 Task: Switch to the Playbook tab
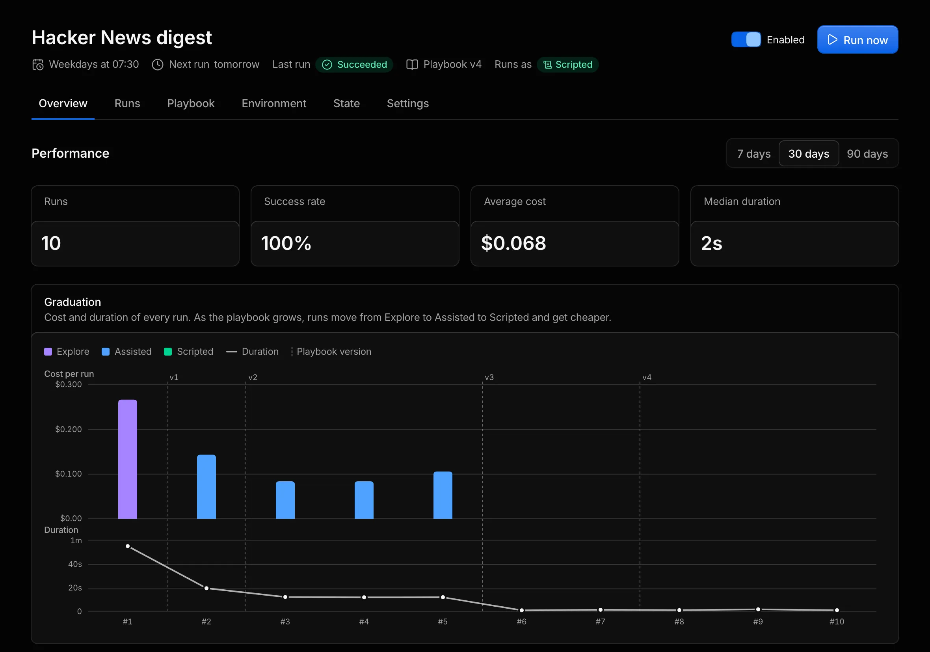[x=191, y=104]
